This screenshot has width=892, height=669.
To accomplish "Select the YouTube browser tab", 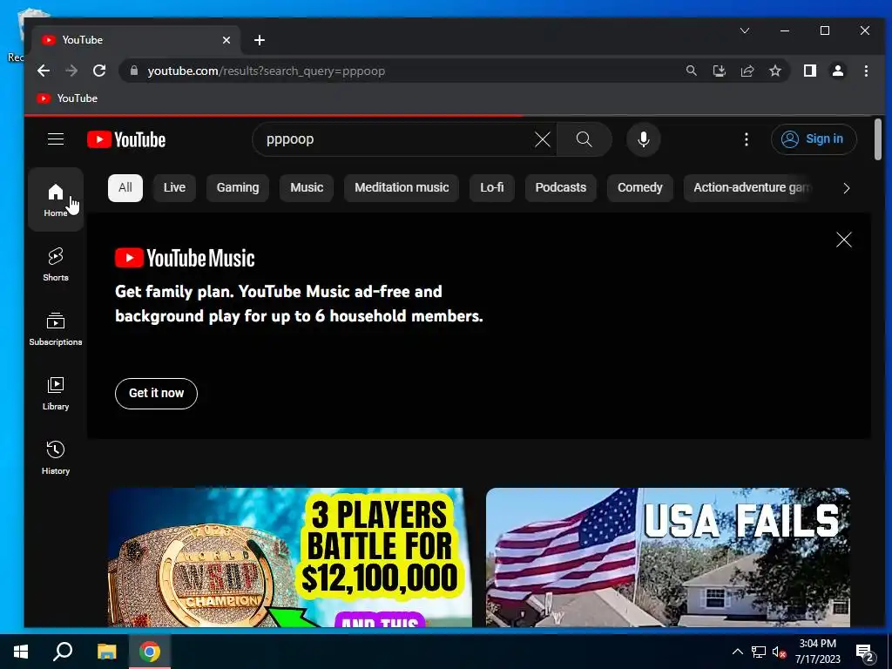I will click(x=135, y=40).
